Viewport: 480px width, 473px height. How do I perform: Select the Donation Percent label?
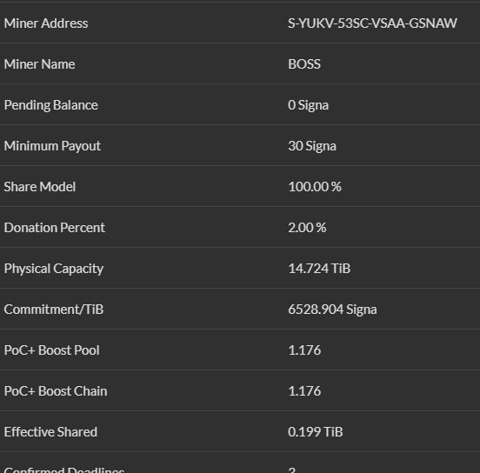(x=55, y=228)
